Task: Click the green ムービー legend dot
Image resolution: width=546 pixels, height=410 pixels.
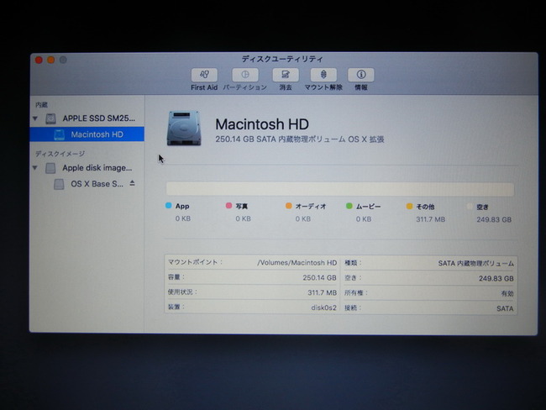Action: 349,206
